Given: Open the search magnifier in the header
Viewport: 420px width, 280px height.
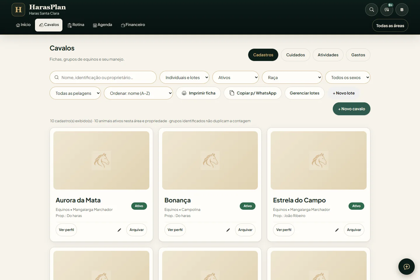Looking at the screenshot, I should (372, 10).
